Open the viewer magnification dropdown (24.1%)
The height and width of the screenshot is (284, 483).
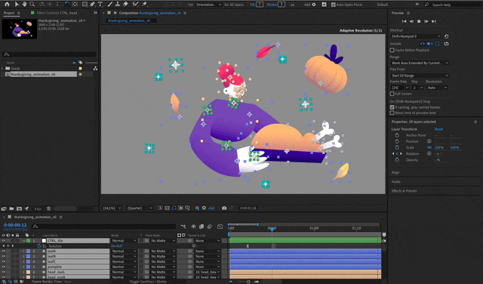pyautogui.click(x=112, y=208)
